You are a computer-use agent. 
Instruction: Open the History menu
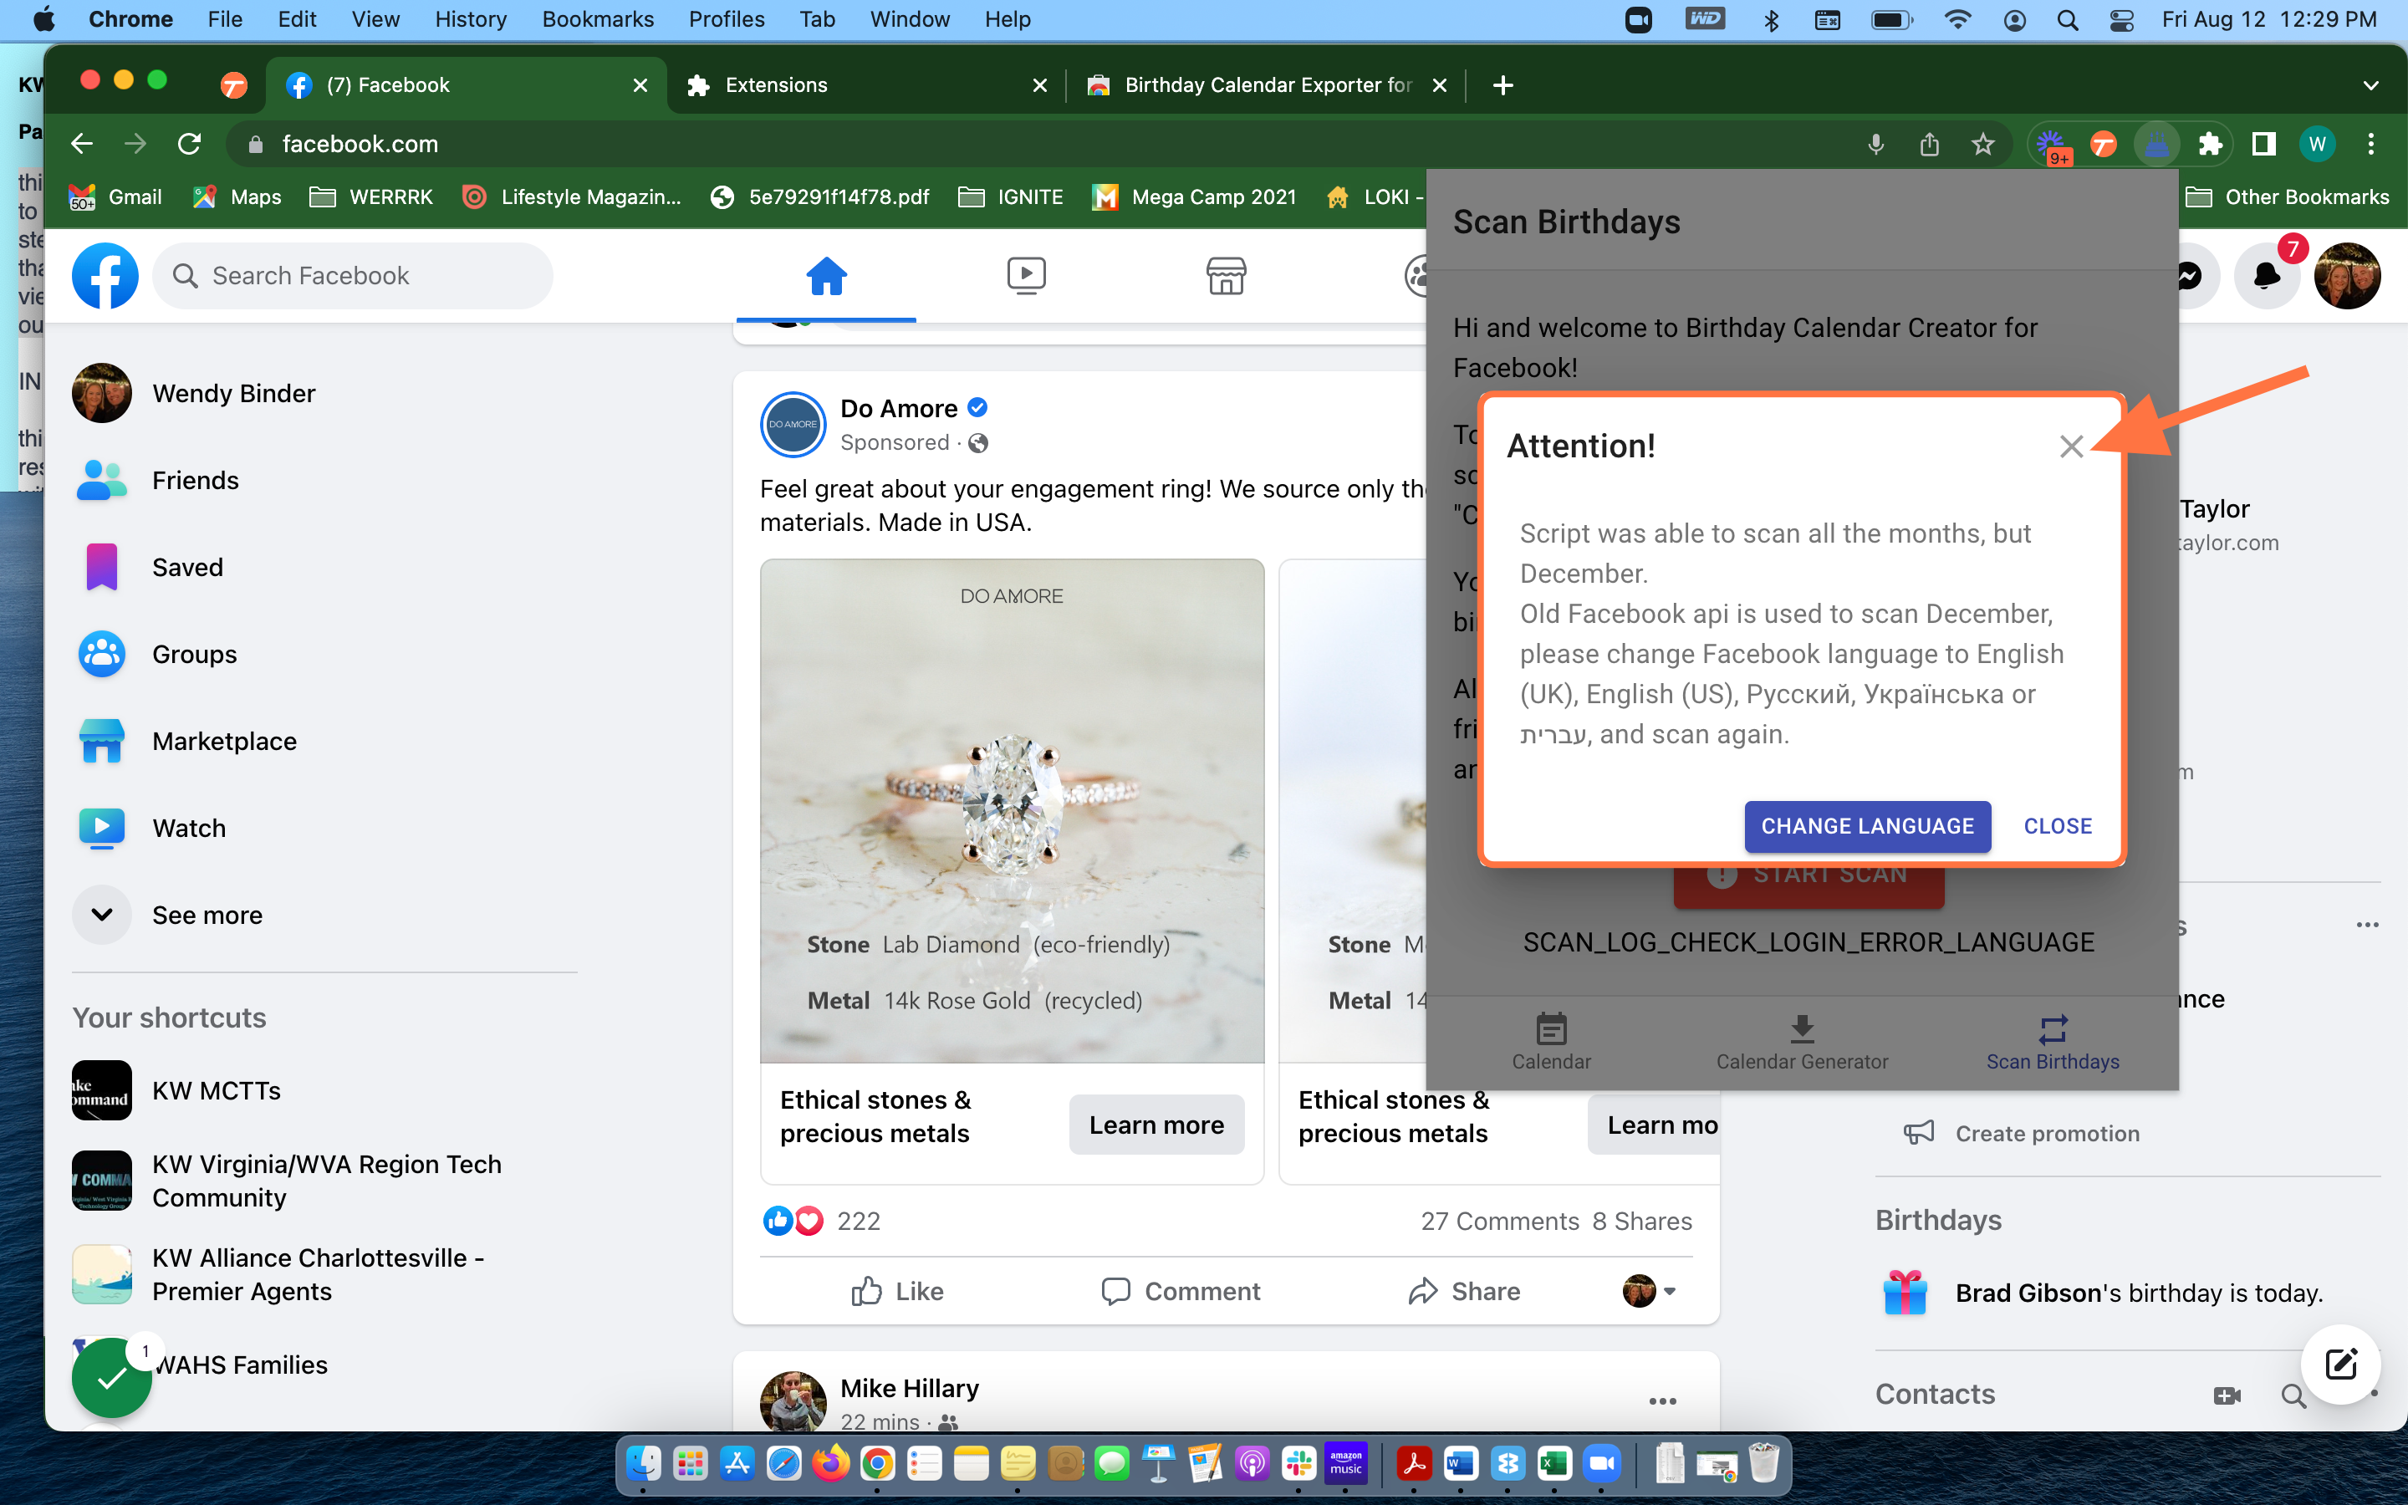pos(470,19)
